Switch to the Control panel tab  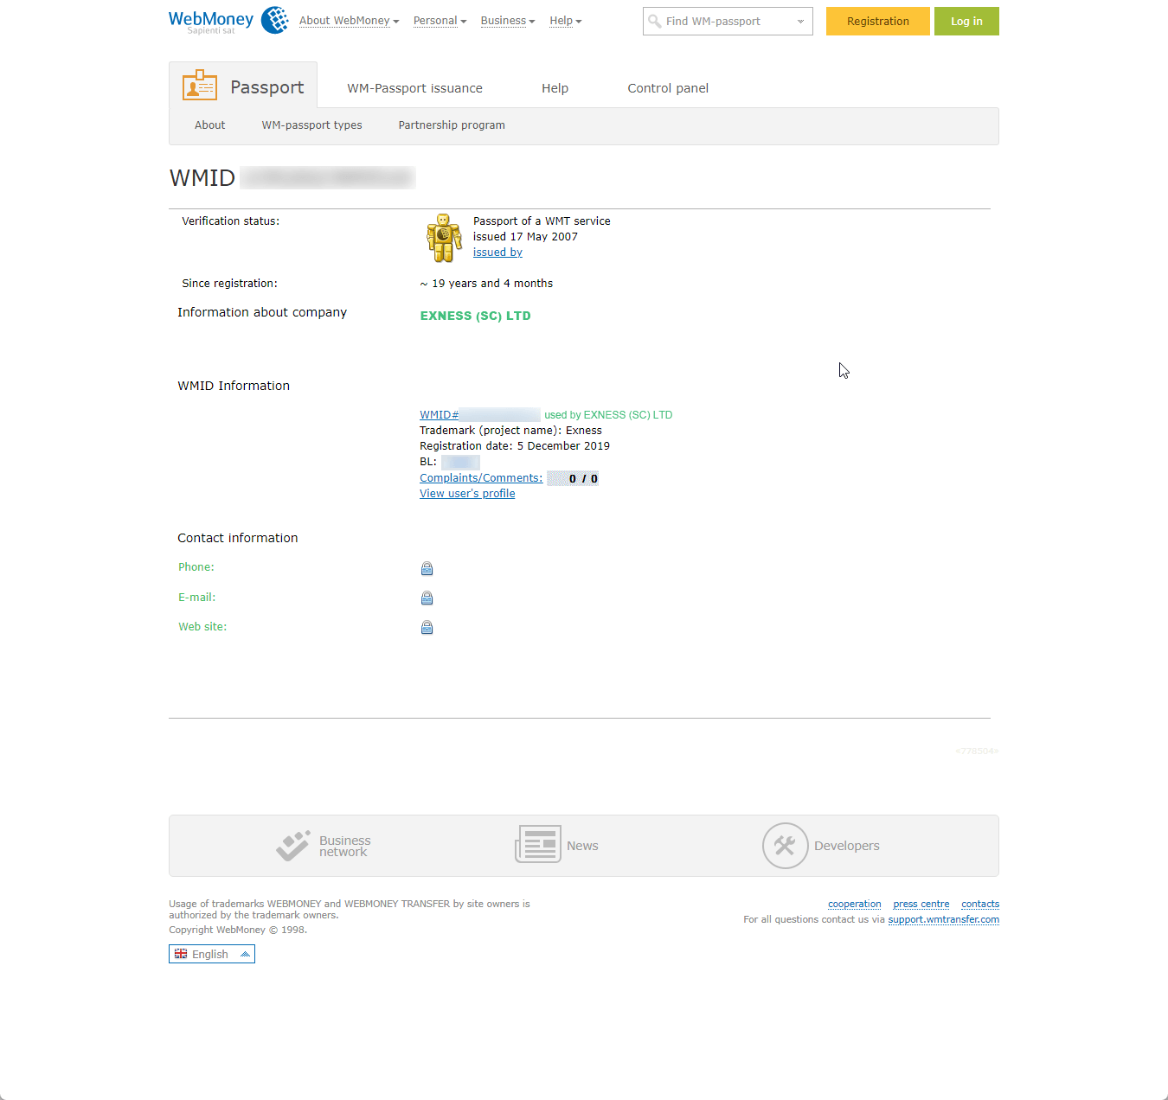click(x=667, y=87)
